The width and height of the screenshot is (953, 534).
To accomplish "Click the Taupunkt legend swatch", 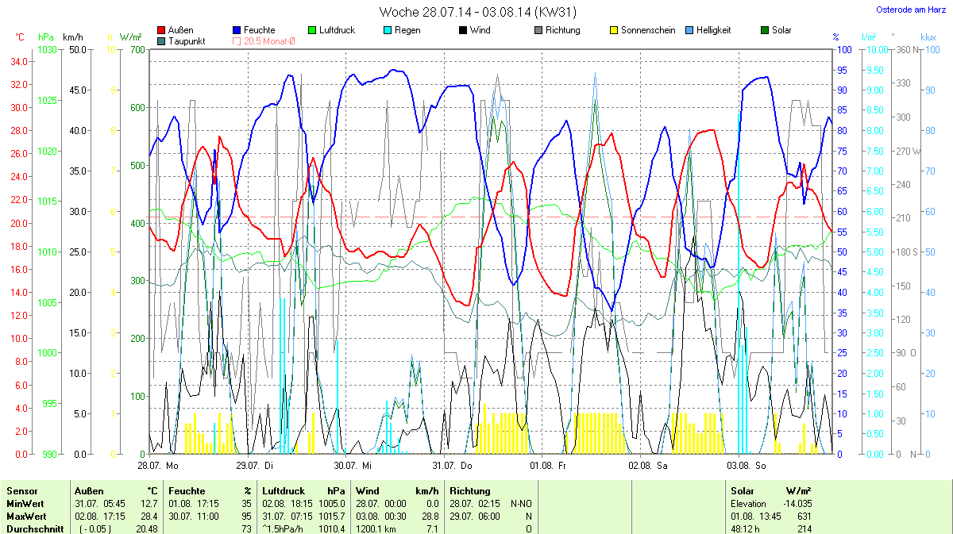I will (x=162, y=41).
